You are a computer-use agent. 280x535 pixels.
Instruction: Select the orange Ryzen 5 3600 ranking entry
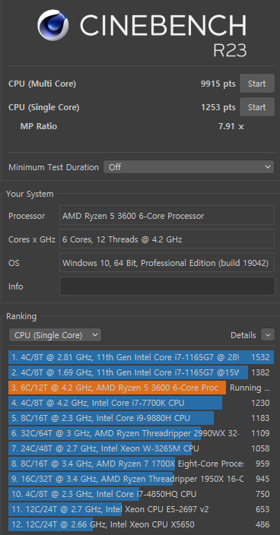coord(141,388)
